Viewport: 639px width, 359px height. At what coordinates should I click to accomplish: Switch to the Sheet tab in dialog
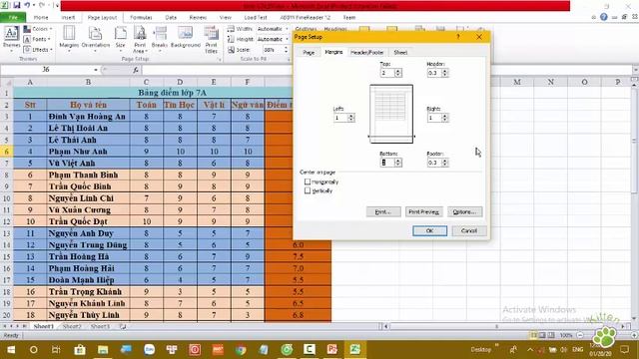tap(400, 52)
